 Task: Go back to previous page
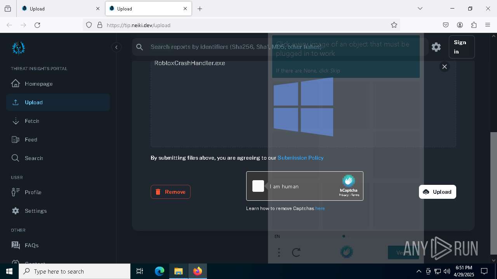(x=9, y=25)
